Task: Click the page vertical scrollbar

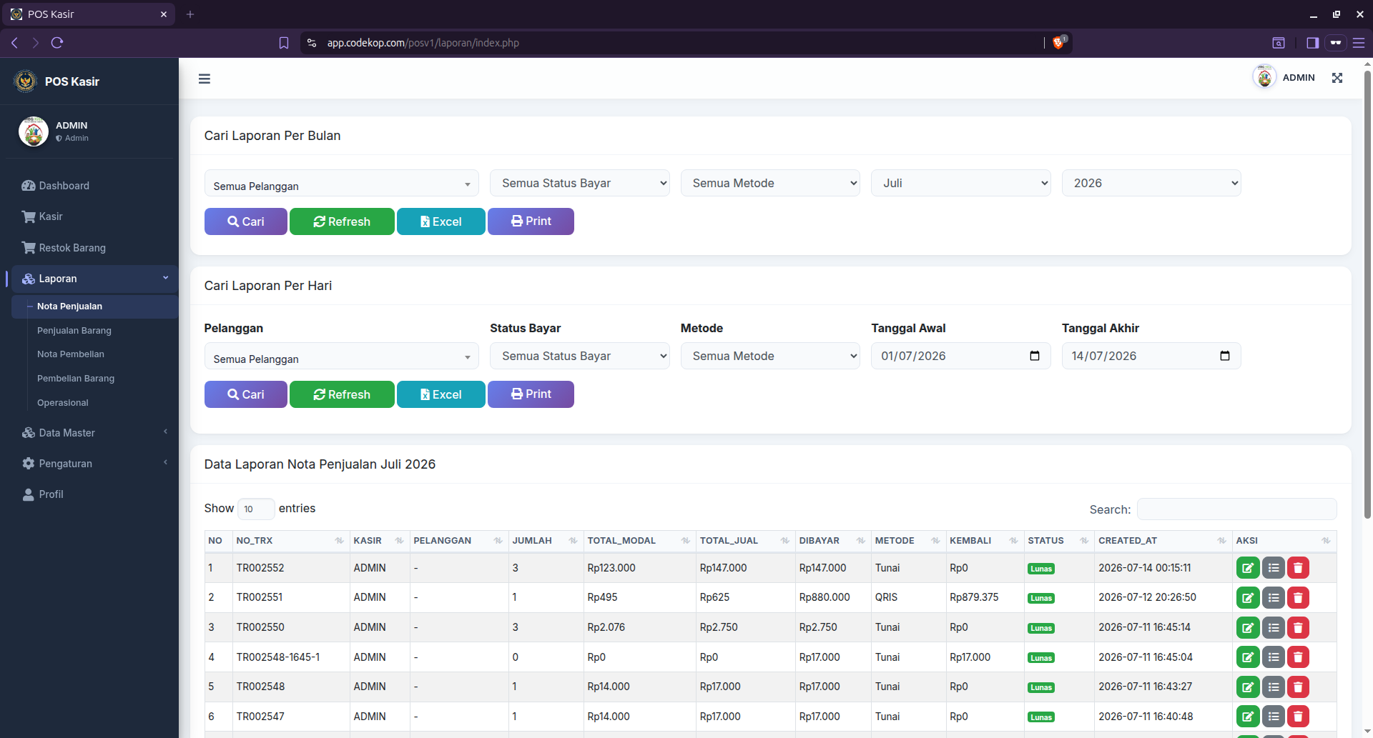Action: tap(1367, 293)
